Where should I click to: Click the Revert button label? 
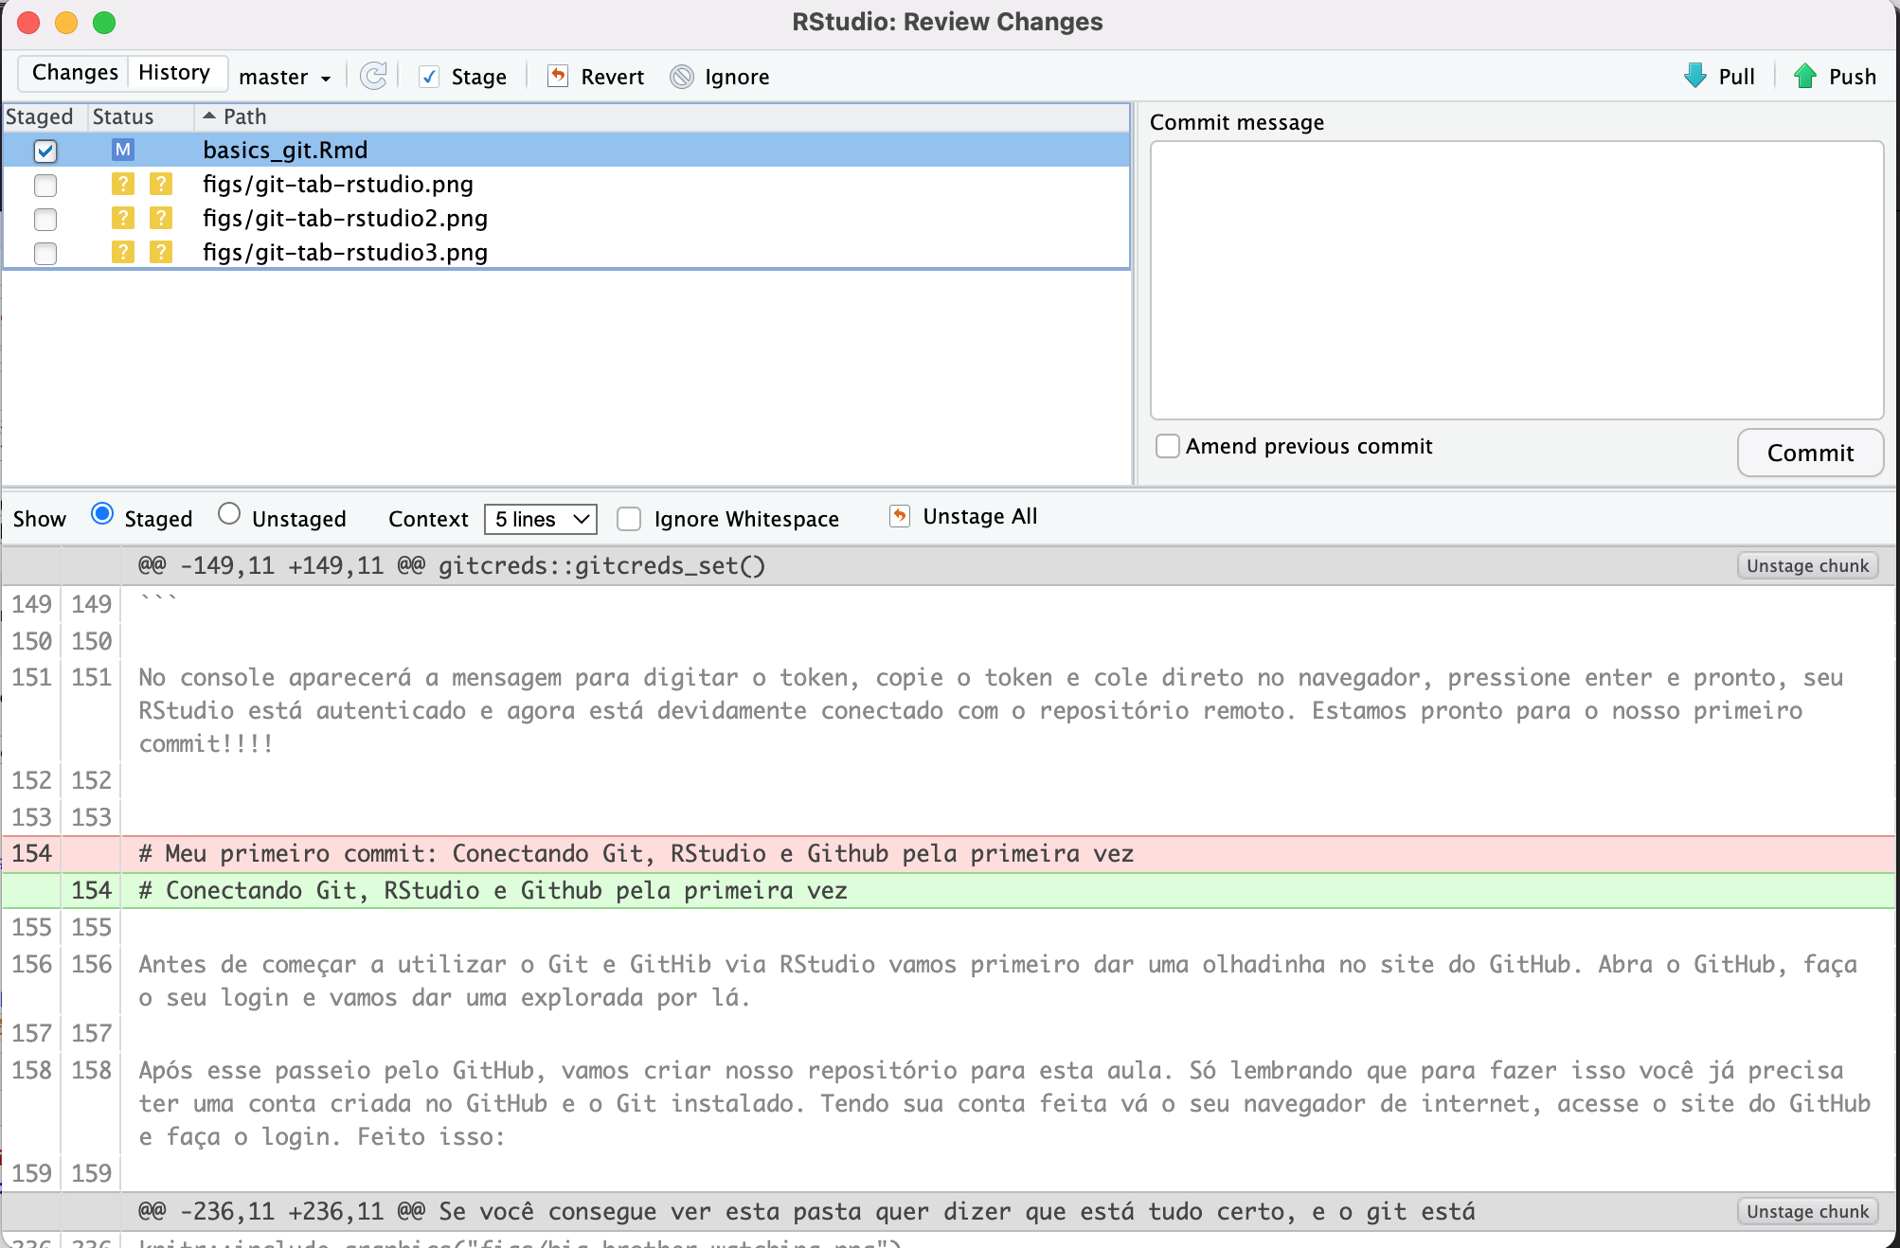click(613, 77)
